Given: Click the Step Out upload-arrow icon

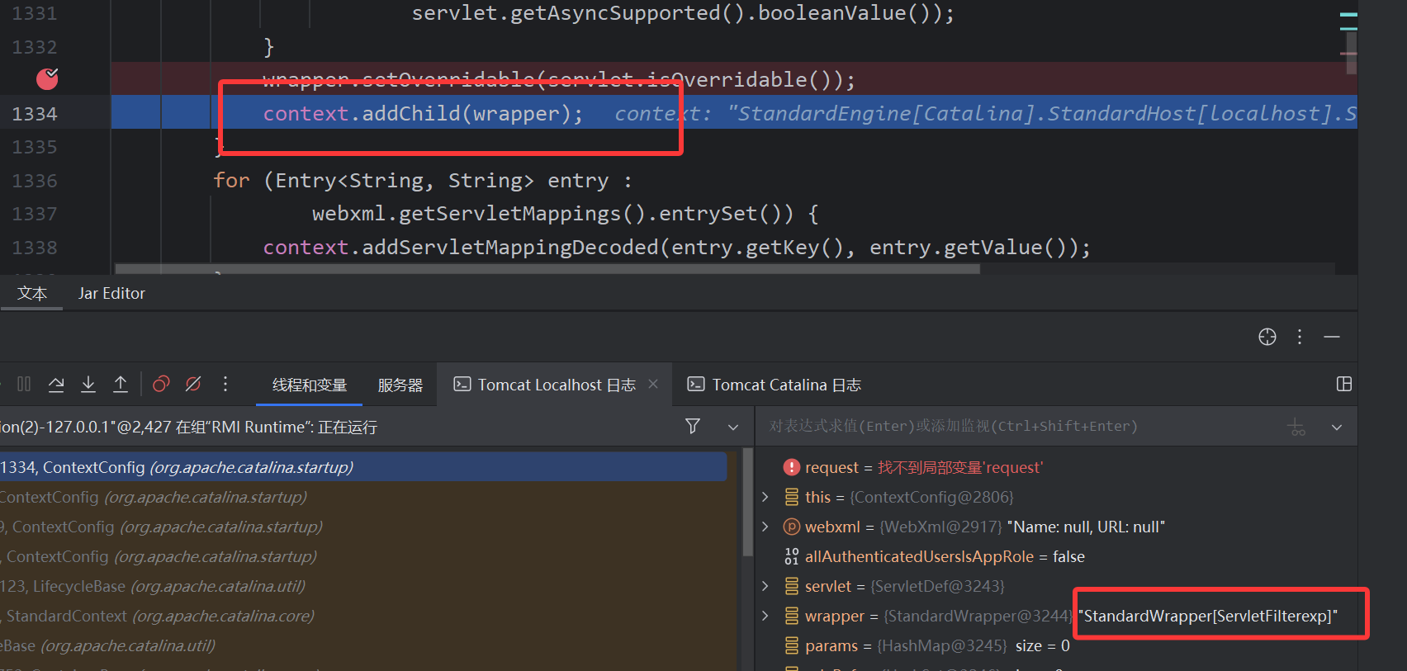Looking at the screenshot, I should [121, 385].
